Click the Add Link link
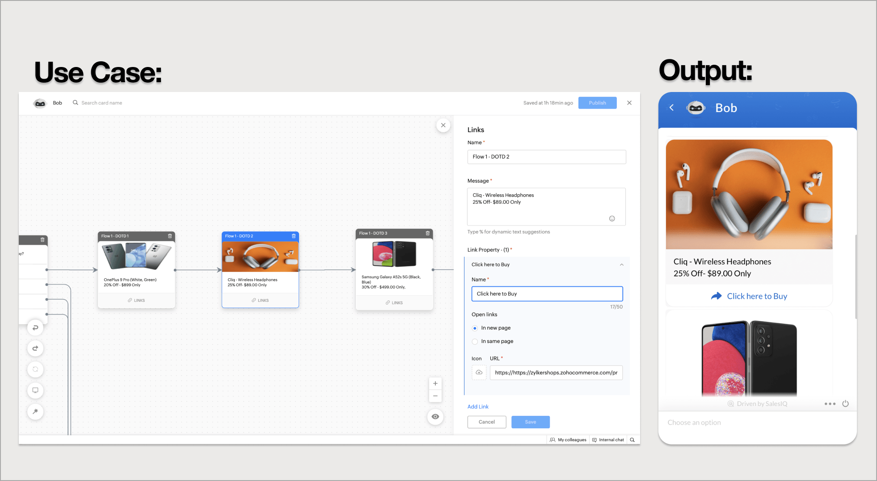 (x=478, y=407)
